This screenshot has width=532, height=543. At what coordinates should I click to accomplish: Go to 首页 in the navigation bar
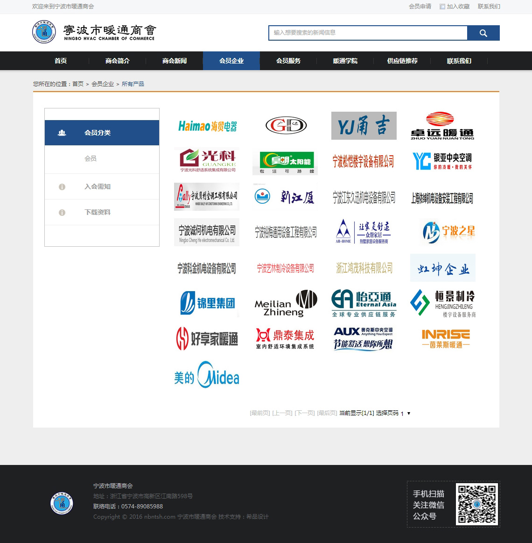(61, 61)
